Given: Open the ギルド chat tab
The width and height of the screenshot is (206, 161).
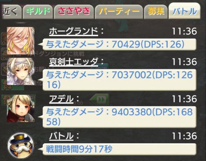Looking at the screenshot, I should [x=38, y=12].
